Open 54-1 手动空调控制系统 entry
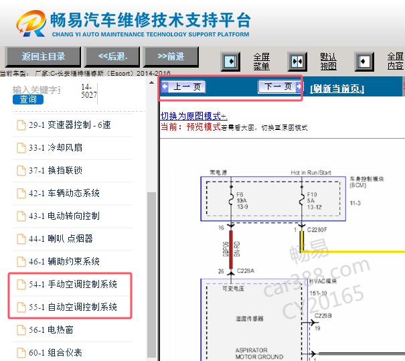The height and width of the screenshot is (361, 405). (72, 284)
